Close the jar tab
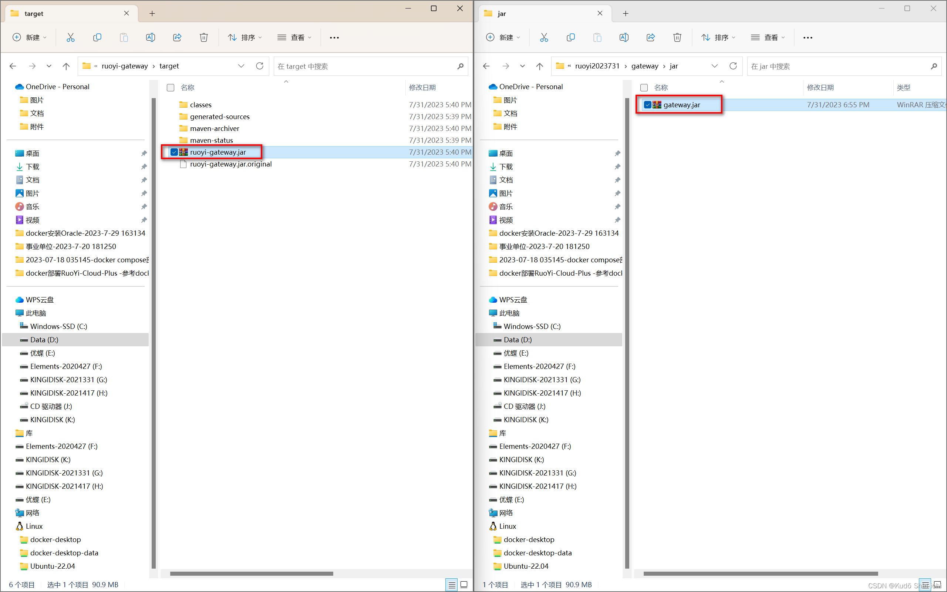The image size is (947, 592). click(x=600, y=13)
